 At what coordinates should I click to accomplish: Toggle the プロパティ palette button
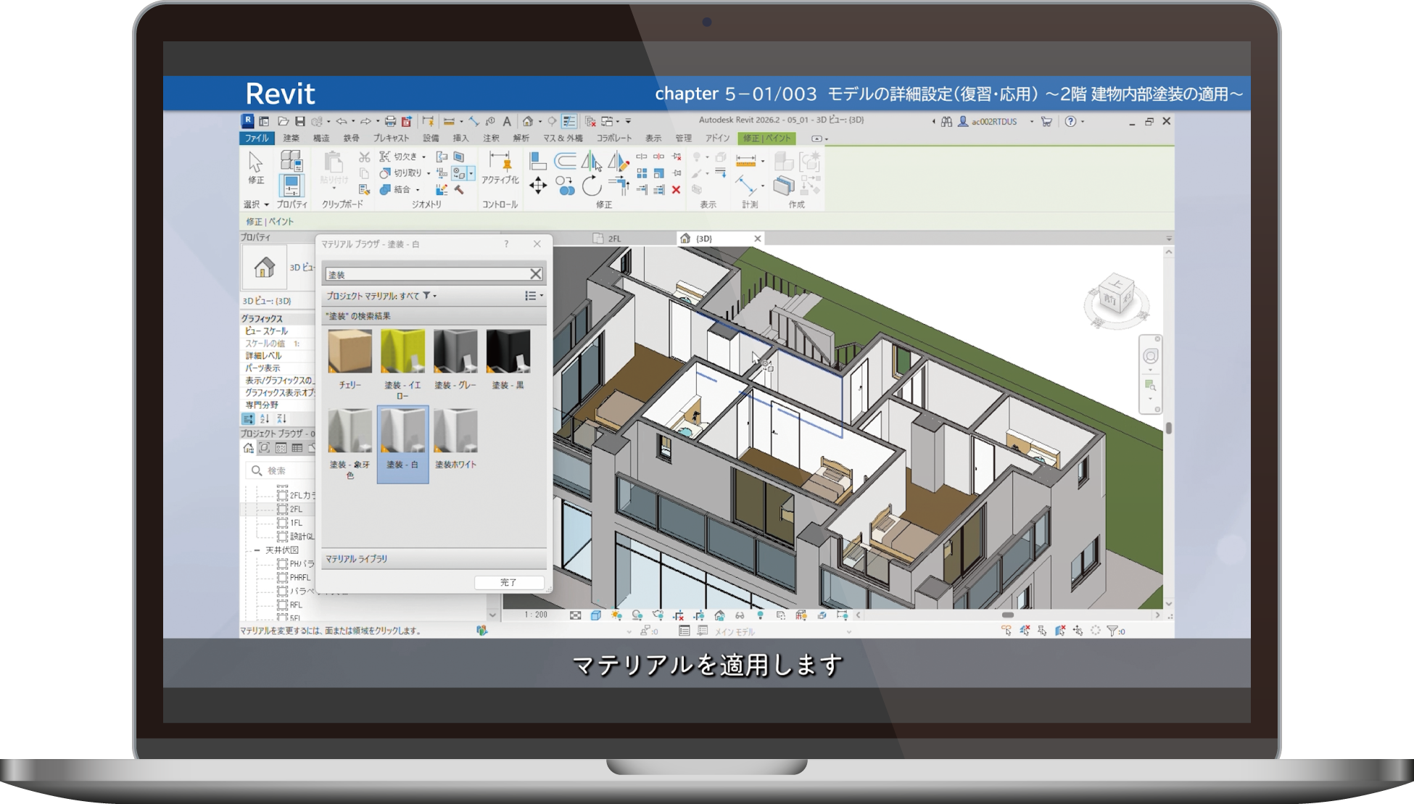click(292, 186)
